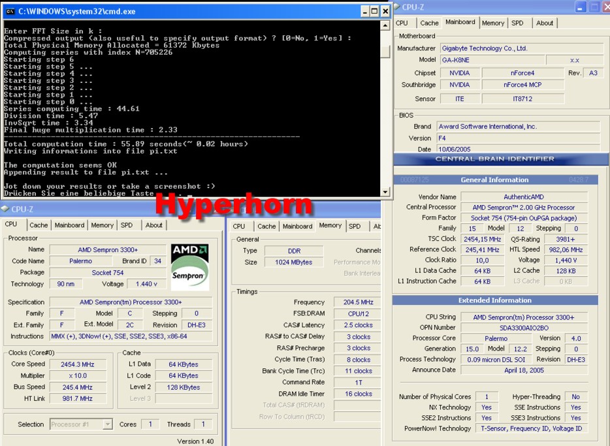Click the Southbridge nForce4 MCP field
The height and width of the screenshot is (446, 610).
pyautogui.click(x=523, y=85)
